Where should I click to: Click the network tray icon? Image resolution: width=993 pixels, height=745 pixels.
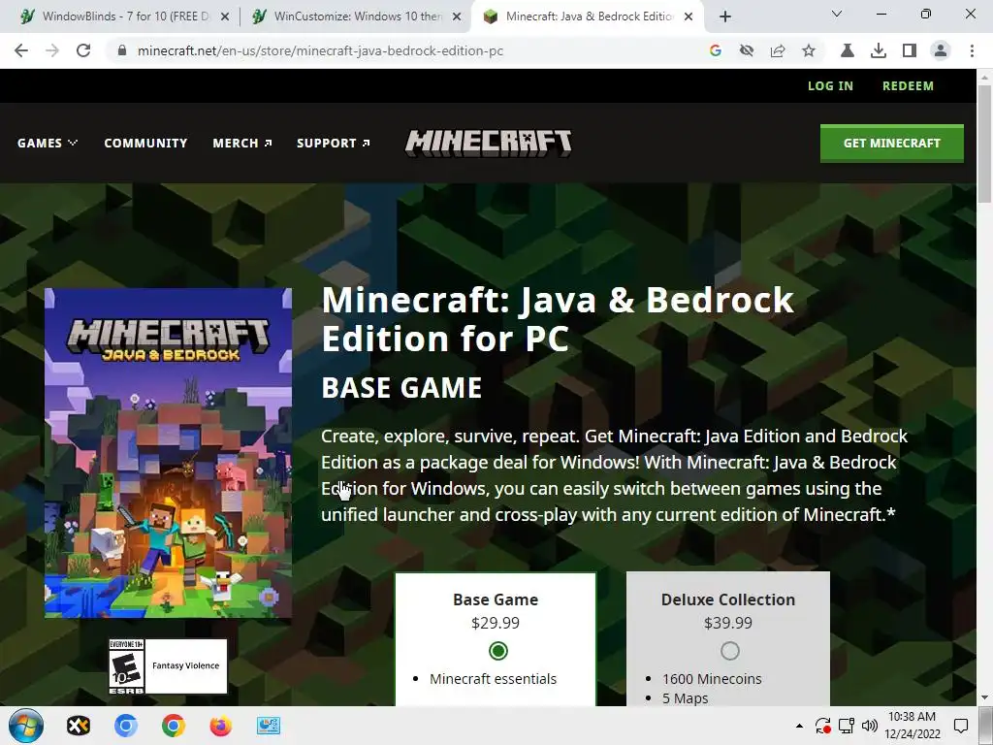(x=847, y=726)
